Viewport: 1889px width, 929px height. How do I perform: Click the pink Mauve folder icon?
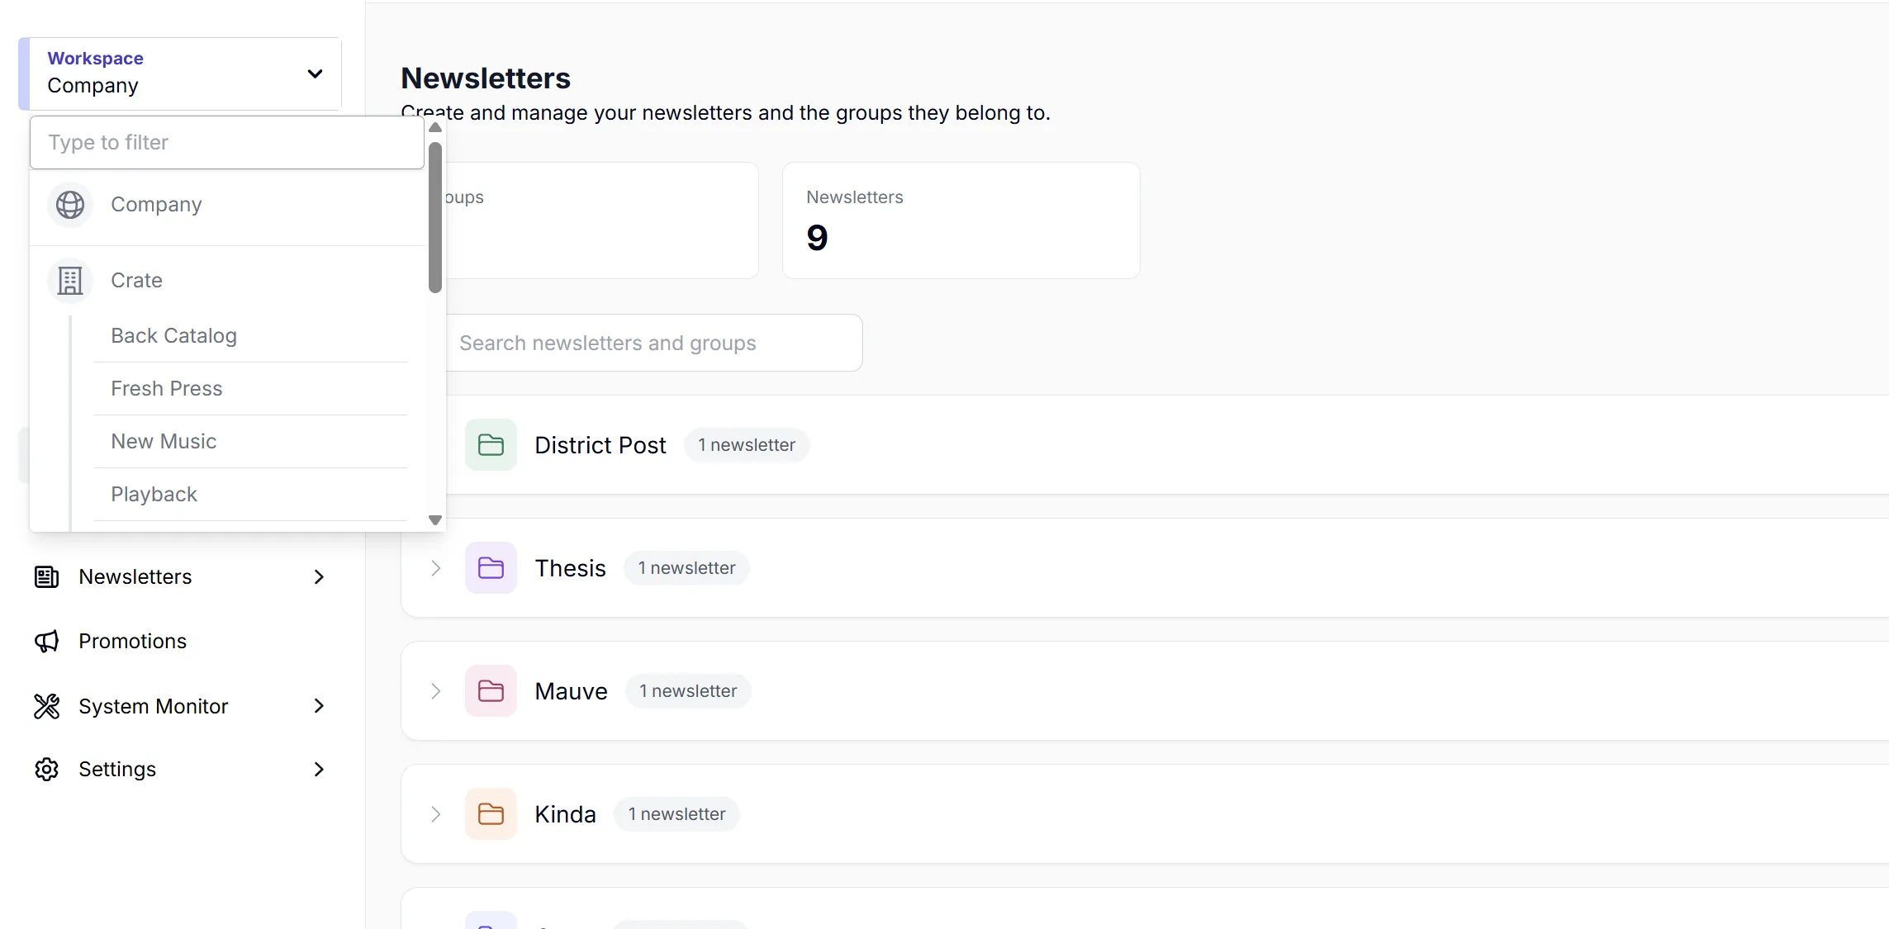(491, 691)
